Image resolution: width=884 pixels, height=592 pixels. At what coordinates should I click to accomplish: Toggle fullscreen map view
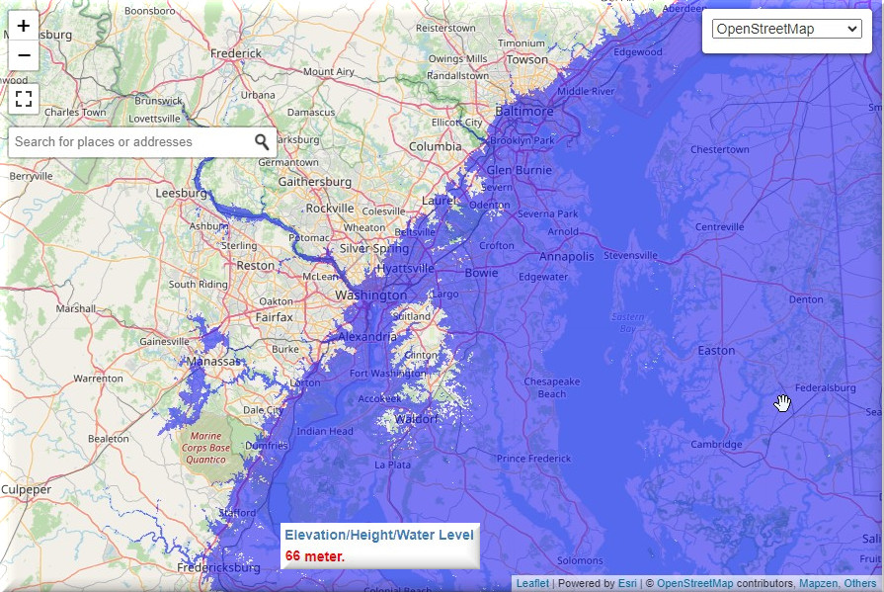click(24, 98)
